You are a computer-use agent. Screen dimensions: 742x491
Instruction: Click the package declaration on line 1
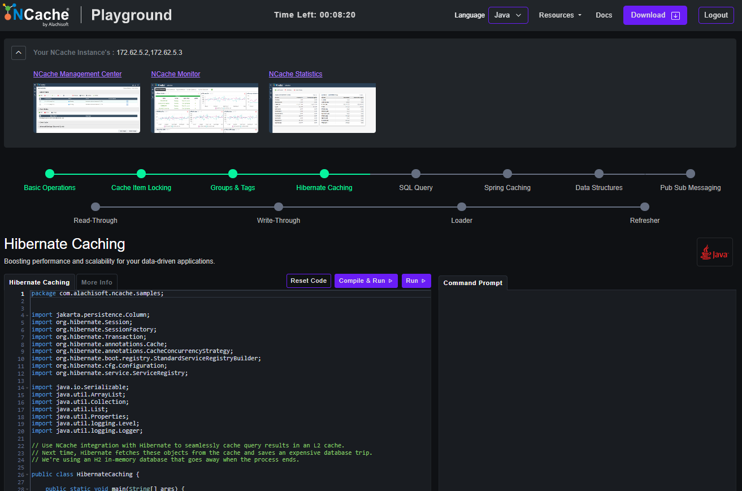click(x=97, y=293)
